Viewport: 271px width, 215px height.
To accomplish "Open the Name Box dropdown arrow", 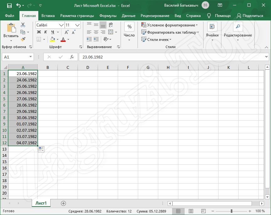I will click(x=30, y=57).
